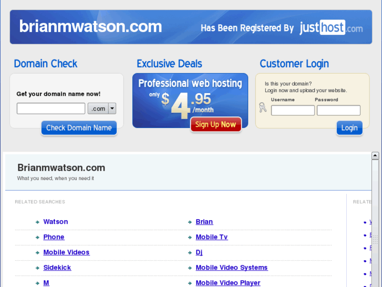Click the domain name input field

coord(51,108)
